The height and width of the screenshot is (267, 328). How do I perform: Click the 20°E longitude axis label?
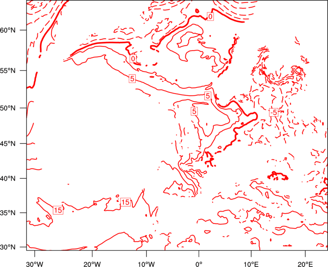(x=305, y=264)
